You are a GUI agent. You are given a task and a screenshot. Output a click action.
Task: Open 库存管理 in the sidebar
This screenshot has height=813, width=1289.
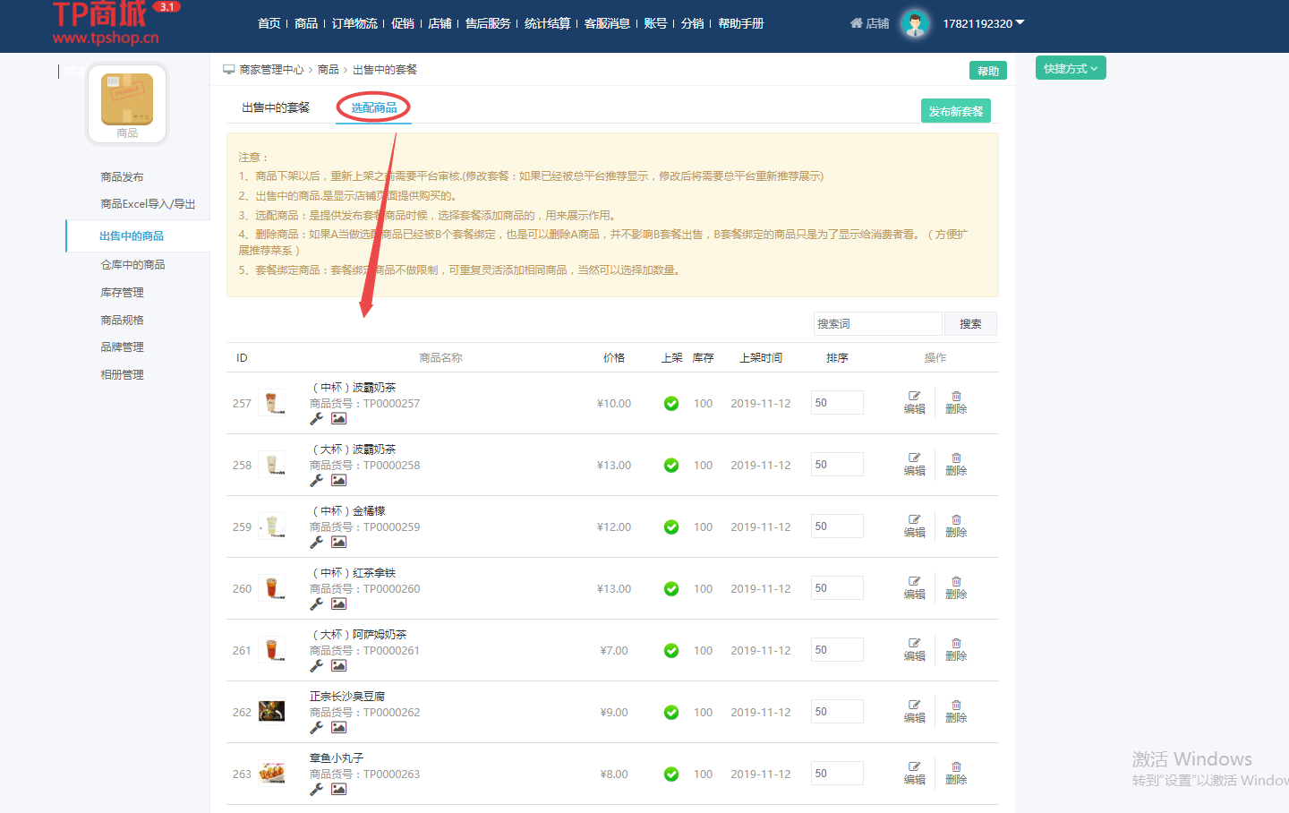pos(122,291)
